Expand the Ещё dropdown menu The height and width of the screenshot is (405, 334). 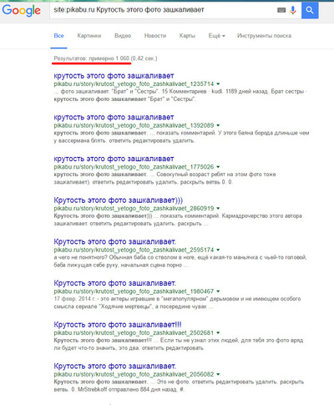tap(217, 36)
